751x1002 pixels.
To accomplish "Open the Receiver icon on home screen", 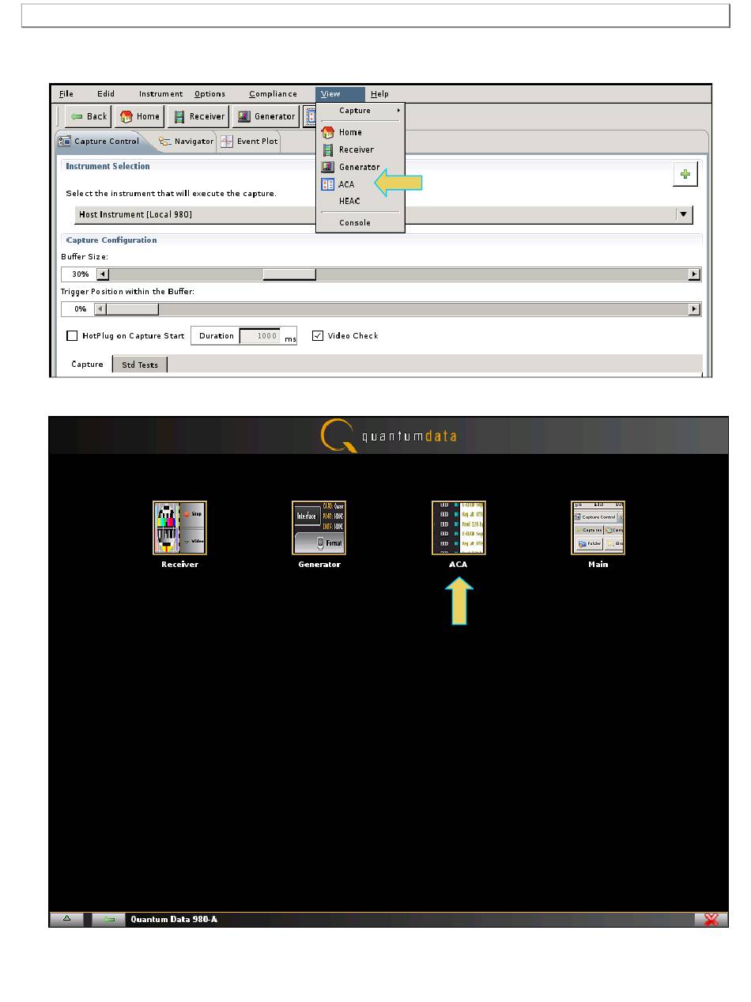I will [x=179, y=527].
